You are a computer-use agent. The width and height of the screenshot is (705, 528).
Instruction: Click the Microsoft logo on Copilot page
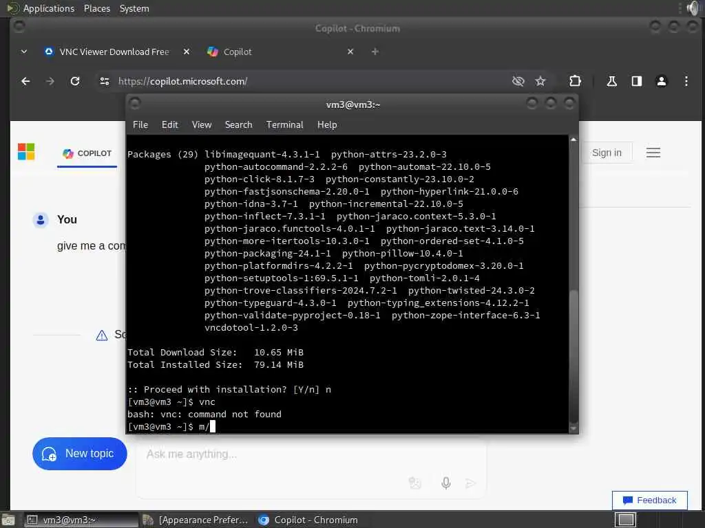[26, 152]
